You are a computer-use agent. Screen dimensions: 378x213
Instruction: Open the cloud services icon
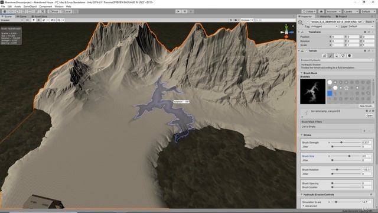coord(321,11)
